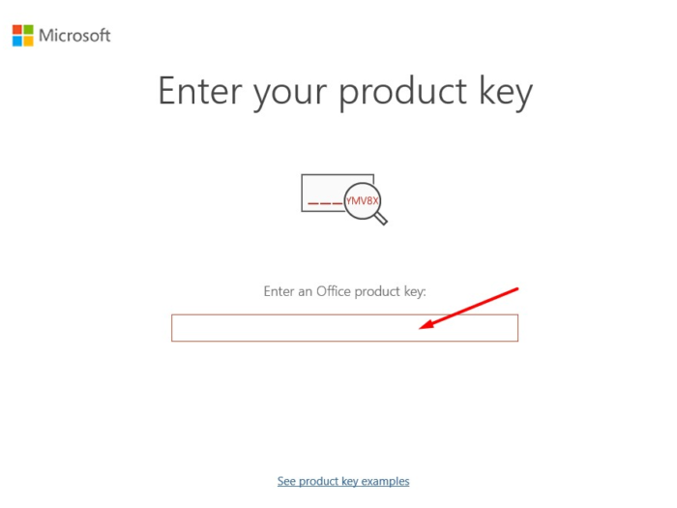Click the YMV8X sample key text
The width and height of the screenshot is (677, 508).
coord(363,199)
